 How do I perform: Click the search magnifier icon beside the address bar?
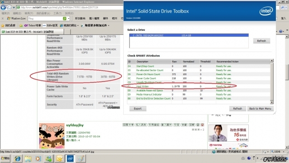coord(283,7)
